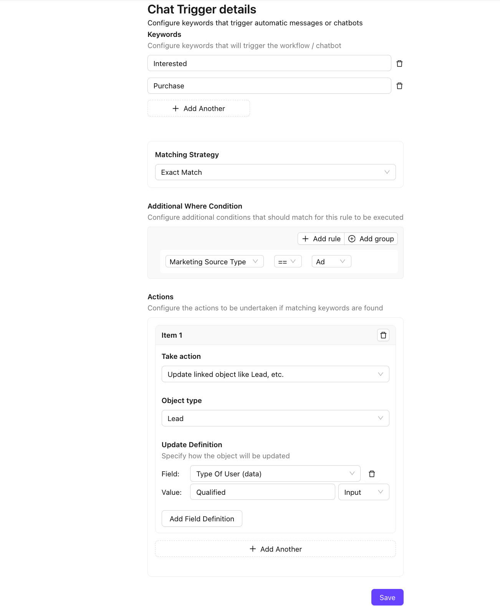Open the Object type Lead dropdown
Viewport: 500px width, 607px height.
tap(275, 418)
